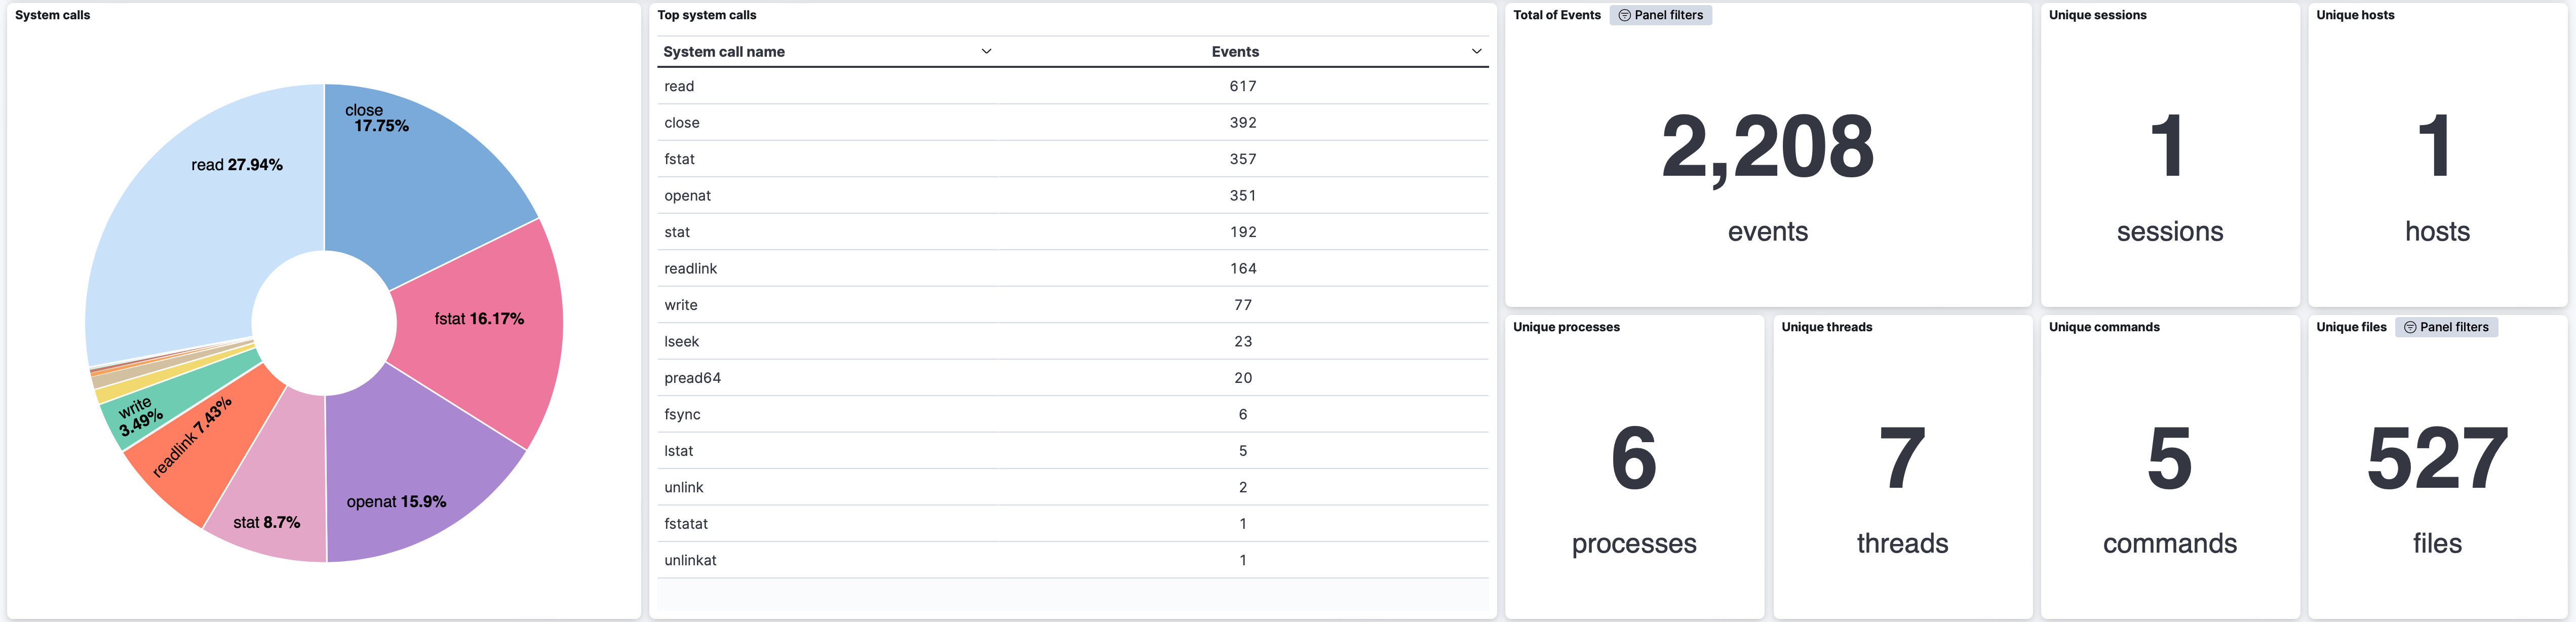Open Panel filters badge on Unique files
Image resolution: width=2576 pixels, height=622 pixels.
click(2446, 327)
